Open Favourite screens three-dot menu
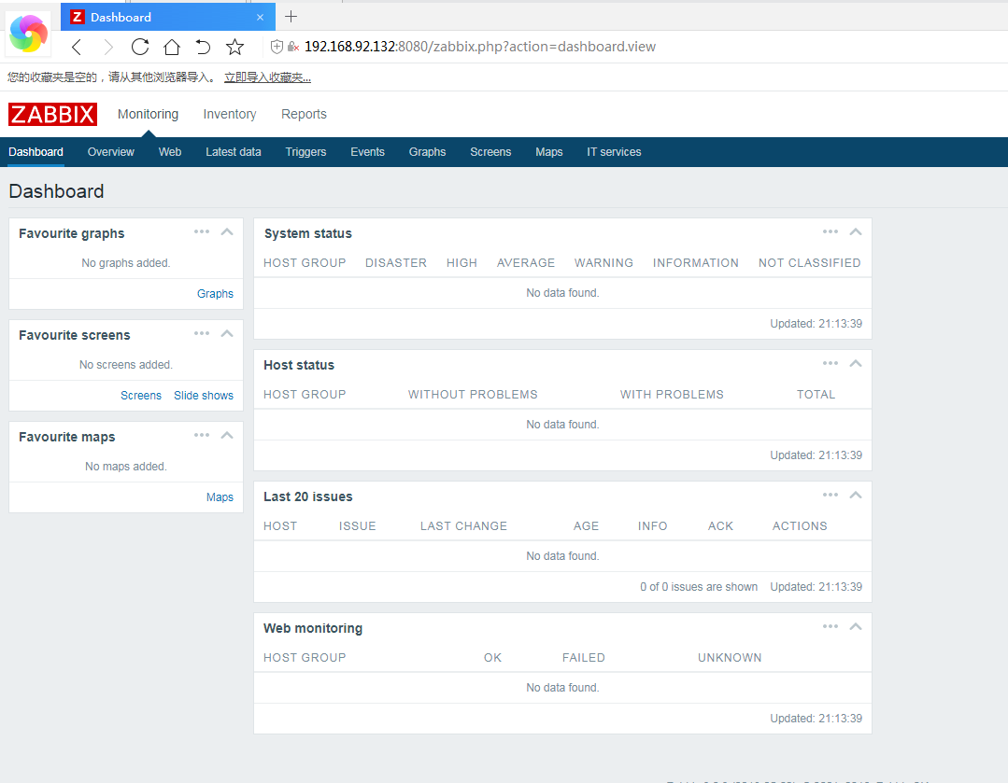The height and width of the screenshot is (783, 1008). click(201, 333)
